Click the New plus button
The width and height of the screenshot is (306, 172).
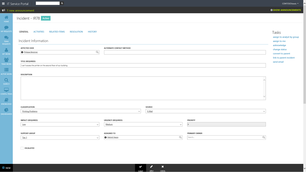point(7,168)
